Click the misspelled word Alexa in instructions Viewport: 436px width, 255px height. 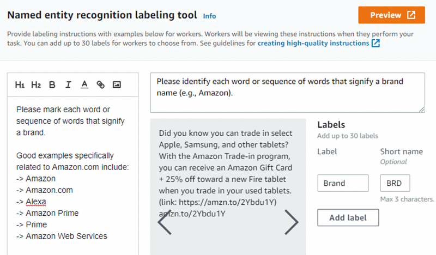click(36, 202)
